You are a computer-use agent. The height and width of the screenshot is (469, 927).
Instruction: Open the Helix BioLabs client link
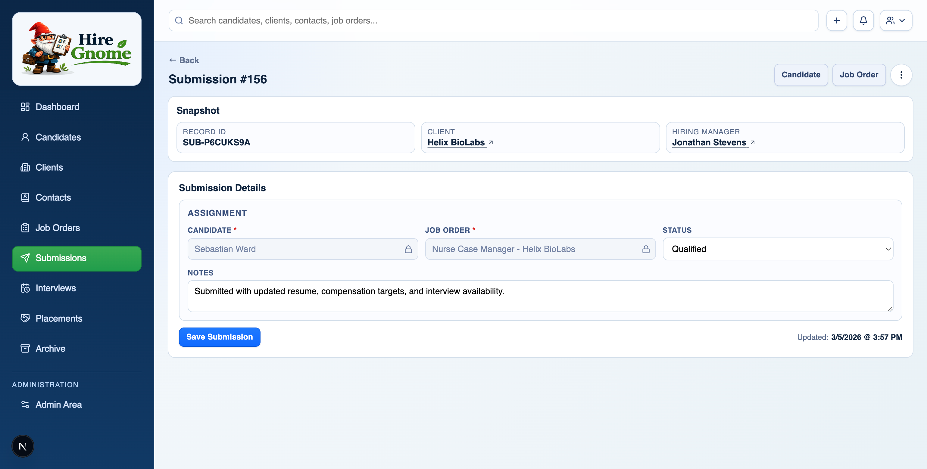(456, 142)
